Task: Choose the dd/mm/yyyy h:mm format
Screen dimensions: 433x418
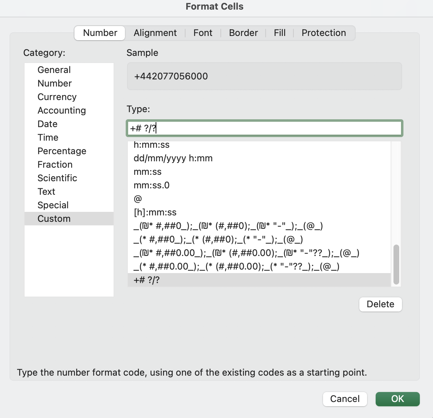Action: (173, 158)
